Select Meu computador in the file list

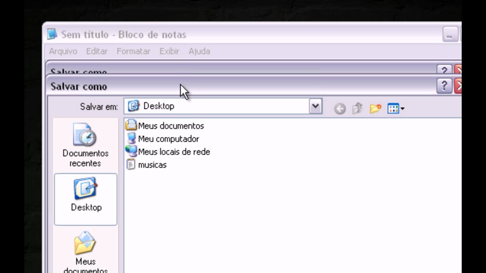coord(163,139)
